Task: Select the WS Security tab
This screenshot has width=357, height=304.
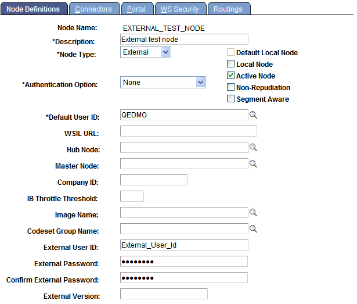Action: coord(180,9)
